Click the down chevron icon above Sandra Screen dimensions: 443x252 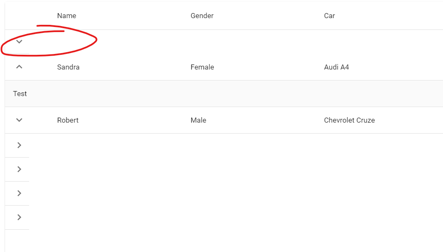pos(19,42)
